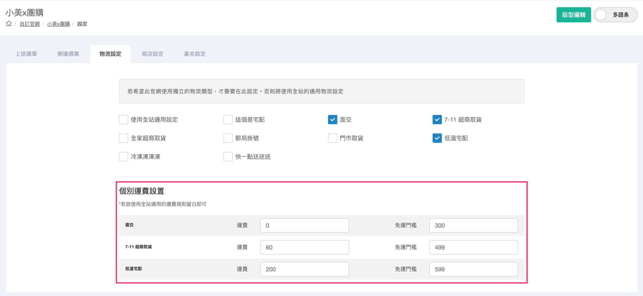Screen dimensions: 643x296
Task: Open the 基本設定 tab
Action: 195,54
